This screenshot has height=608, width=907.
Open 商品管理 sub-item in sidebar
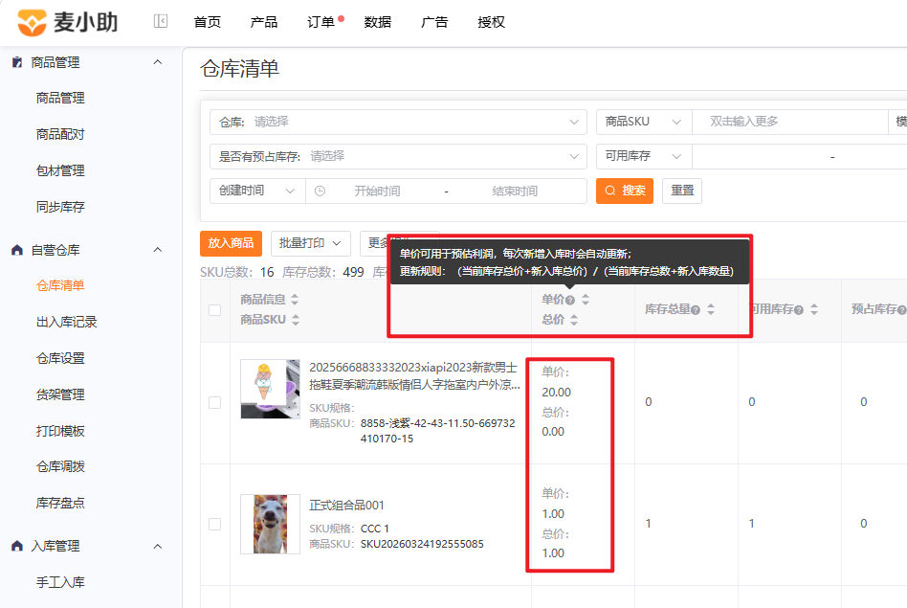click(60, 98)
